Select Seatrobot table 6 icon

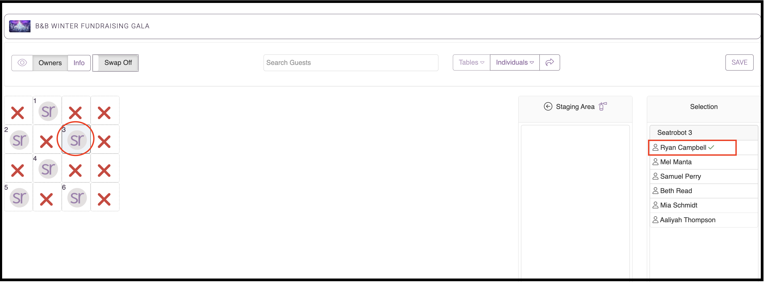tap(77, 198)
